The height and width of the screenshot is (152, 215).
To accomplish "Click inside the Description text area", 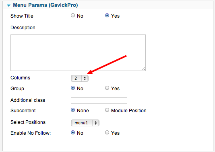I will [78, 53].
